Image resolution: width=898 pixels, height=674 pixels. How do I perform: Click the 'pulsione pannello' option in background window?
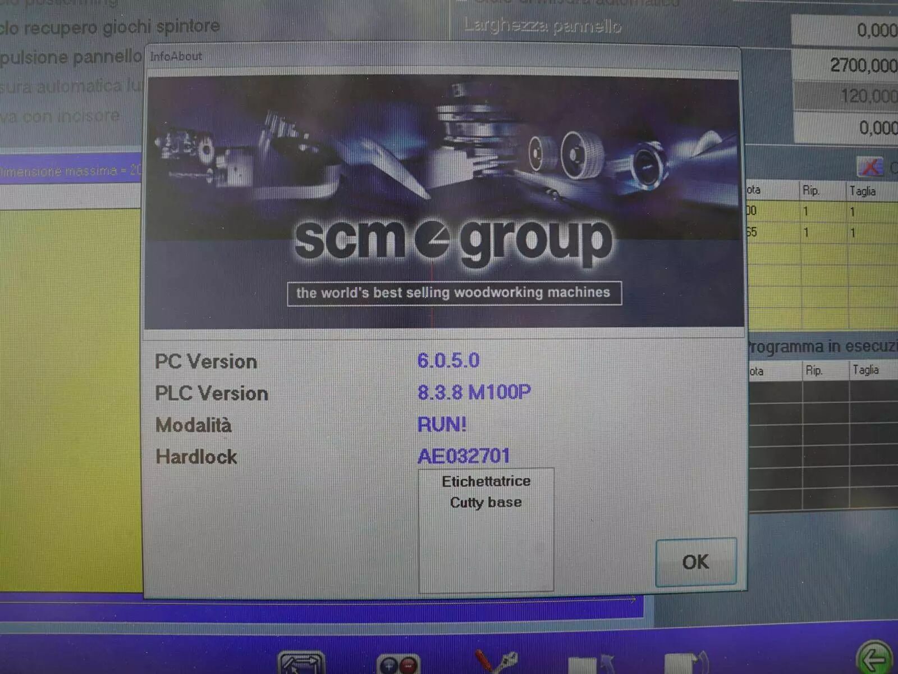71,57
